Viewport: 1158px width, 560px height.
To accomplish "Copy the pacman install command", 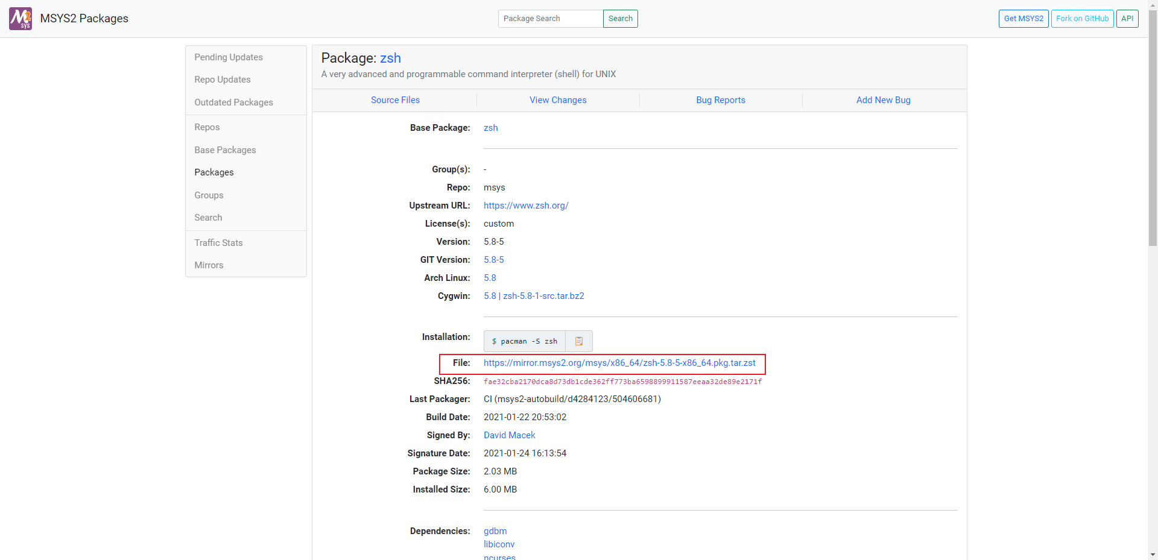I will point(579,341).
